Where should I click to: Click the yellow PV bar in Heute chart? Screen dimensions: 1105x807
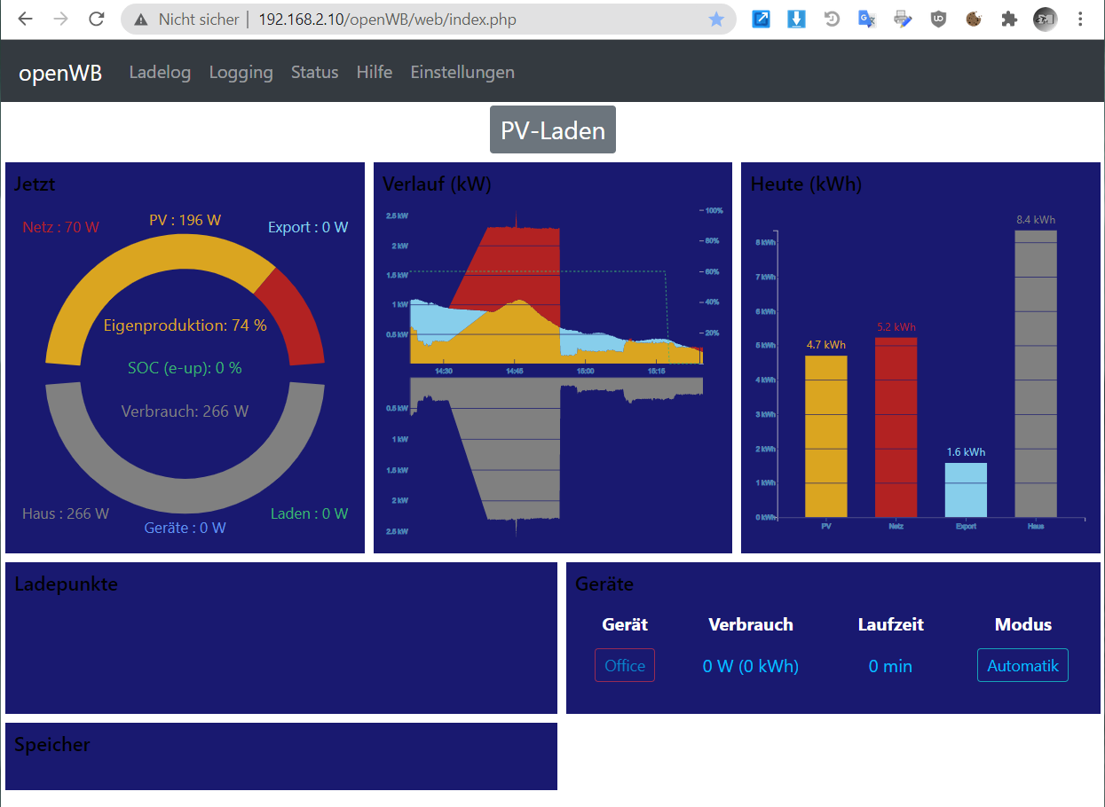825,436
